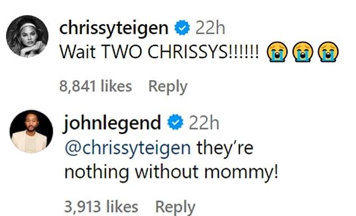Click the word "CHRISSYS!!!!!!" in the comment

pos(203,52)
